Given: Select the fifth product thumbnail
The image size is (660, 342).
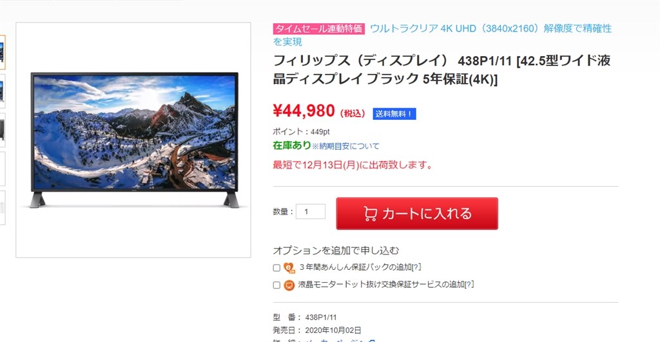Looking at the screenshot, I should pos(3,207).
